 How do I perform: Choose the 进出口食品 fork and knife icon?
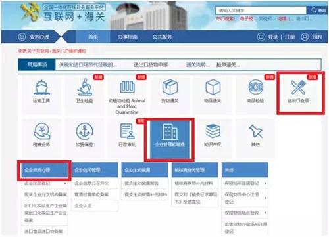298,87
